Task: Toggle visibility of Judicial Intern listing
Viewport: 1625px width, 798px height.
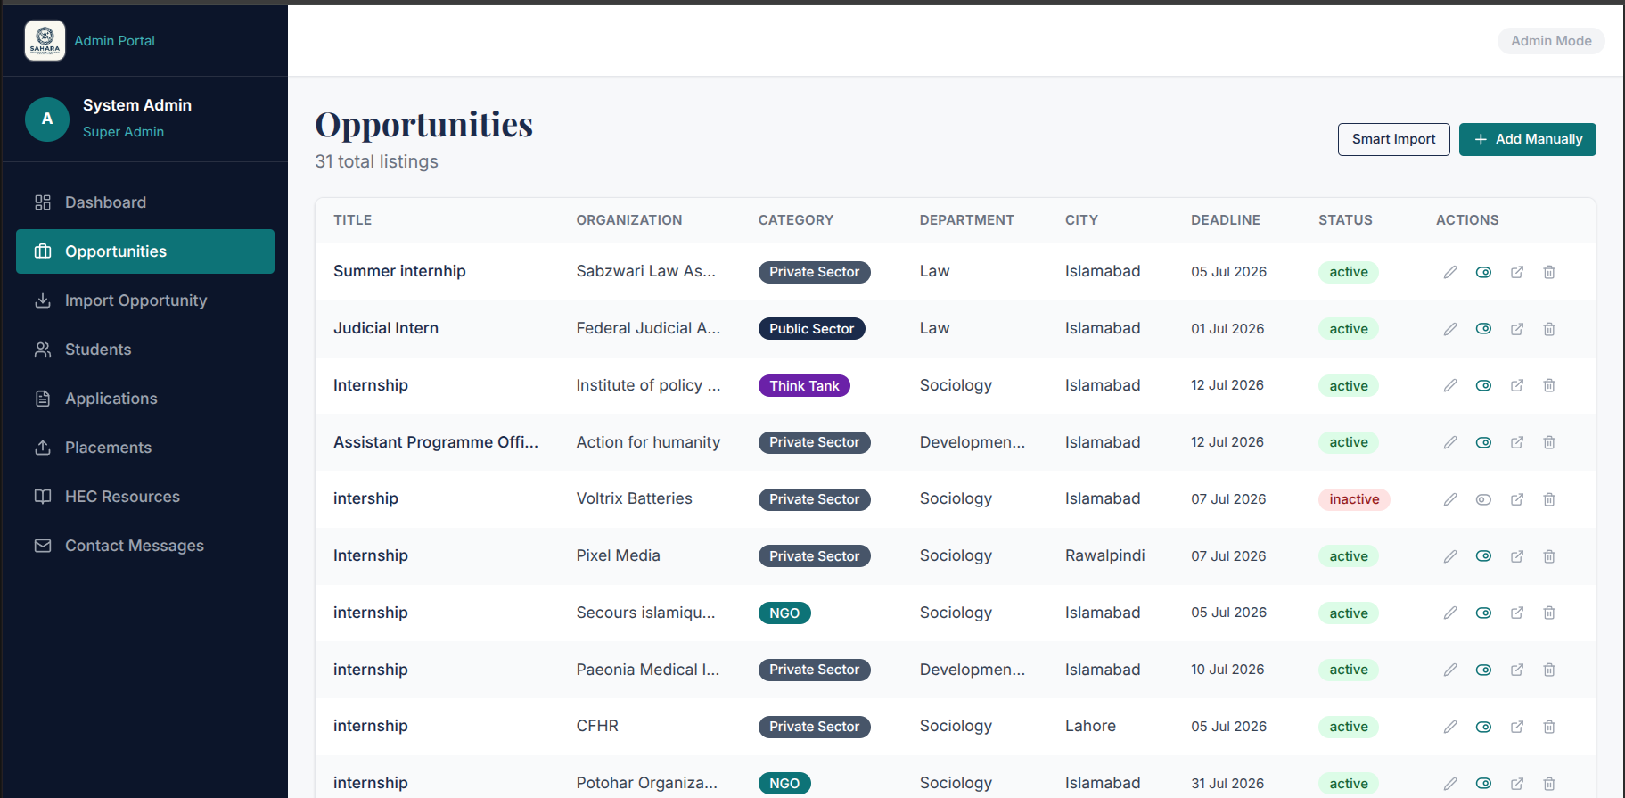Action: pos(1483,329)
